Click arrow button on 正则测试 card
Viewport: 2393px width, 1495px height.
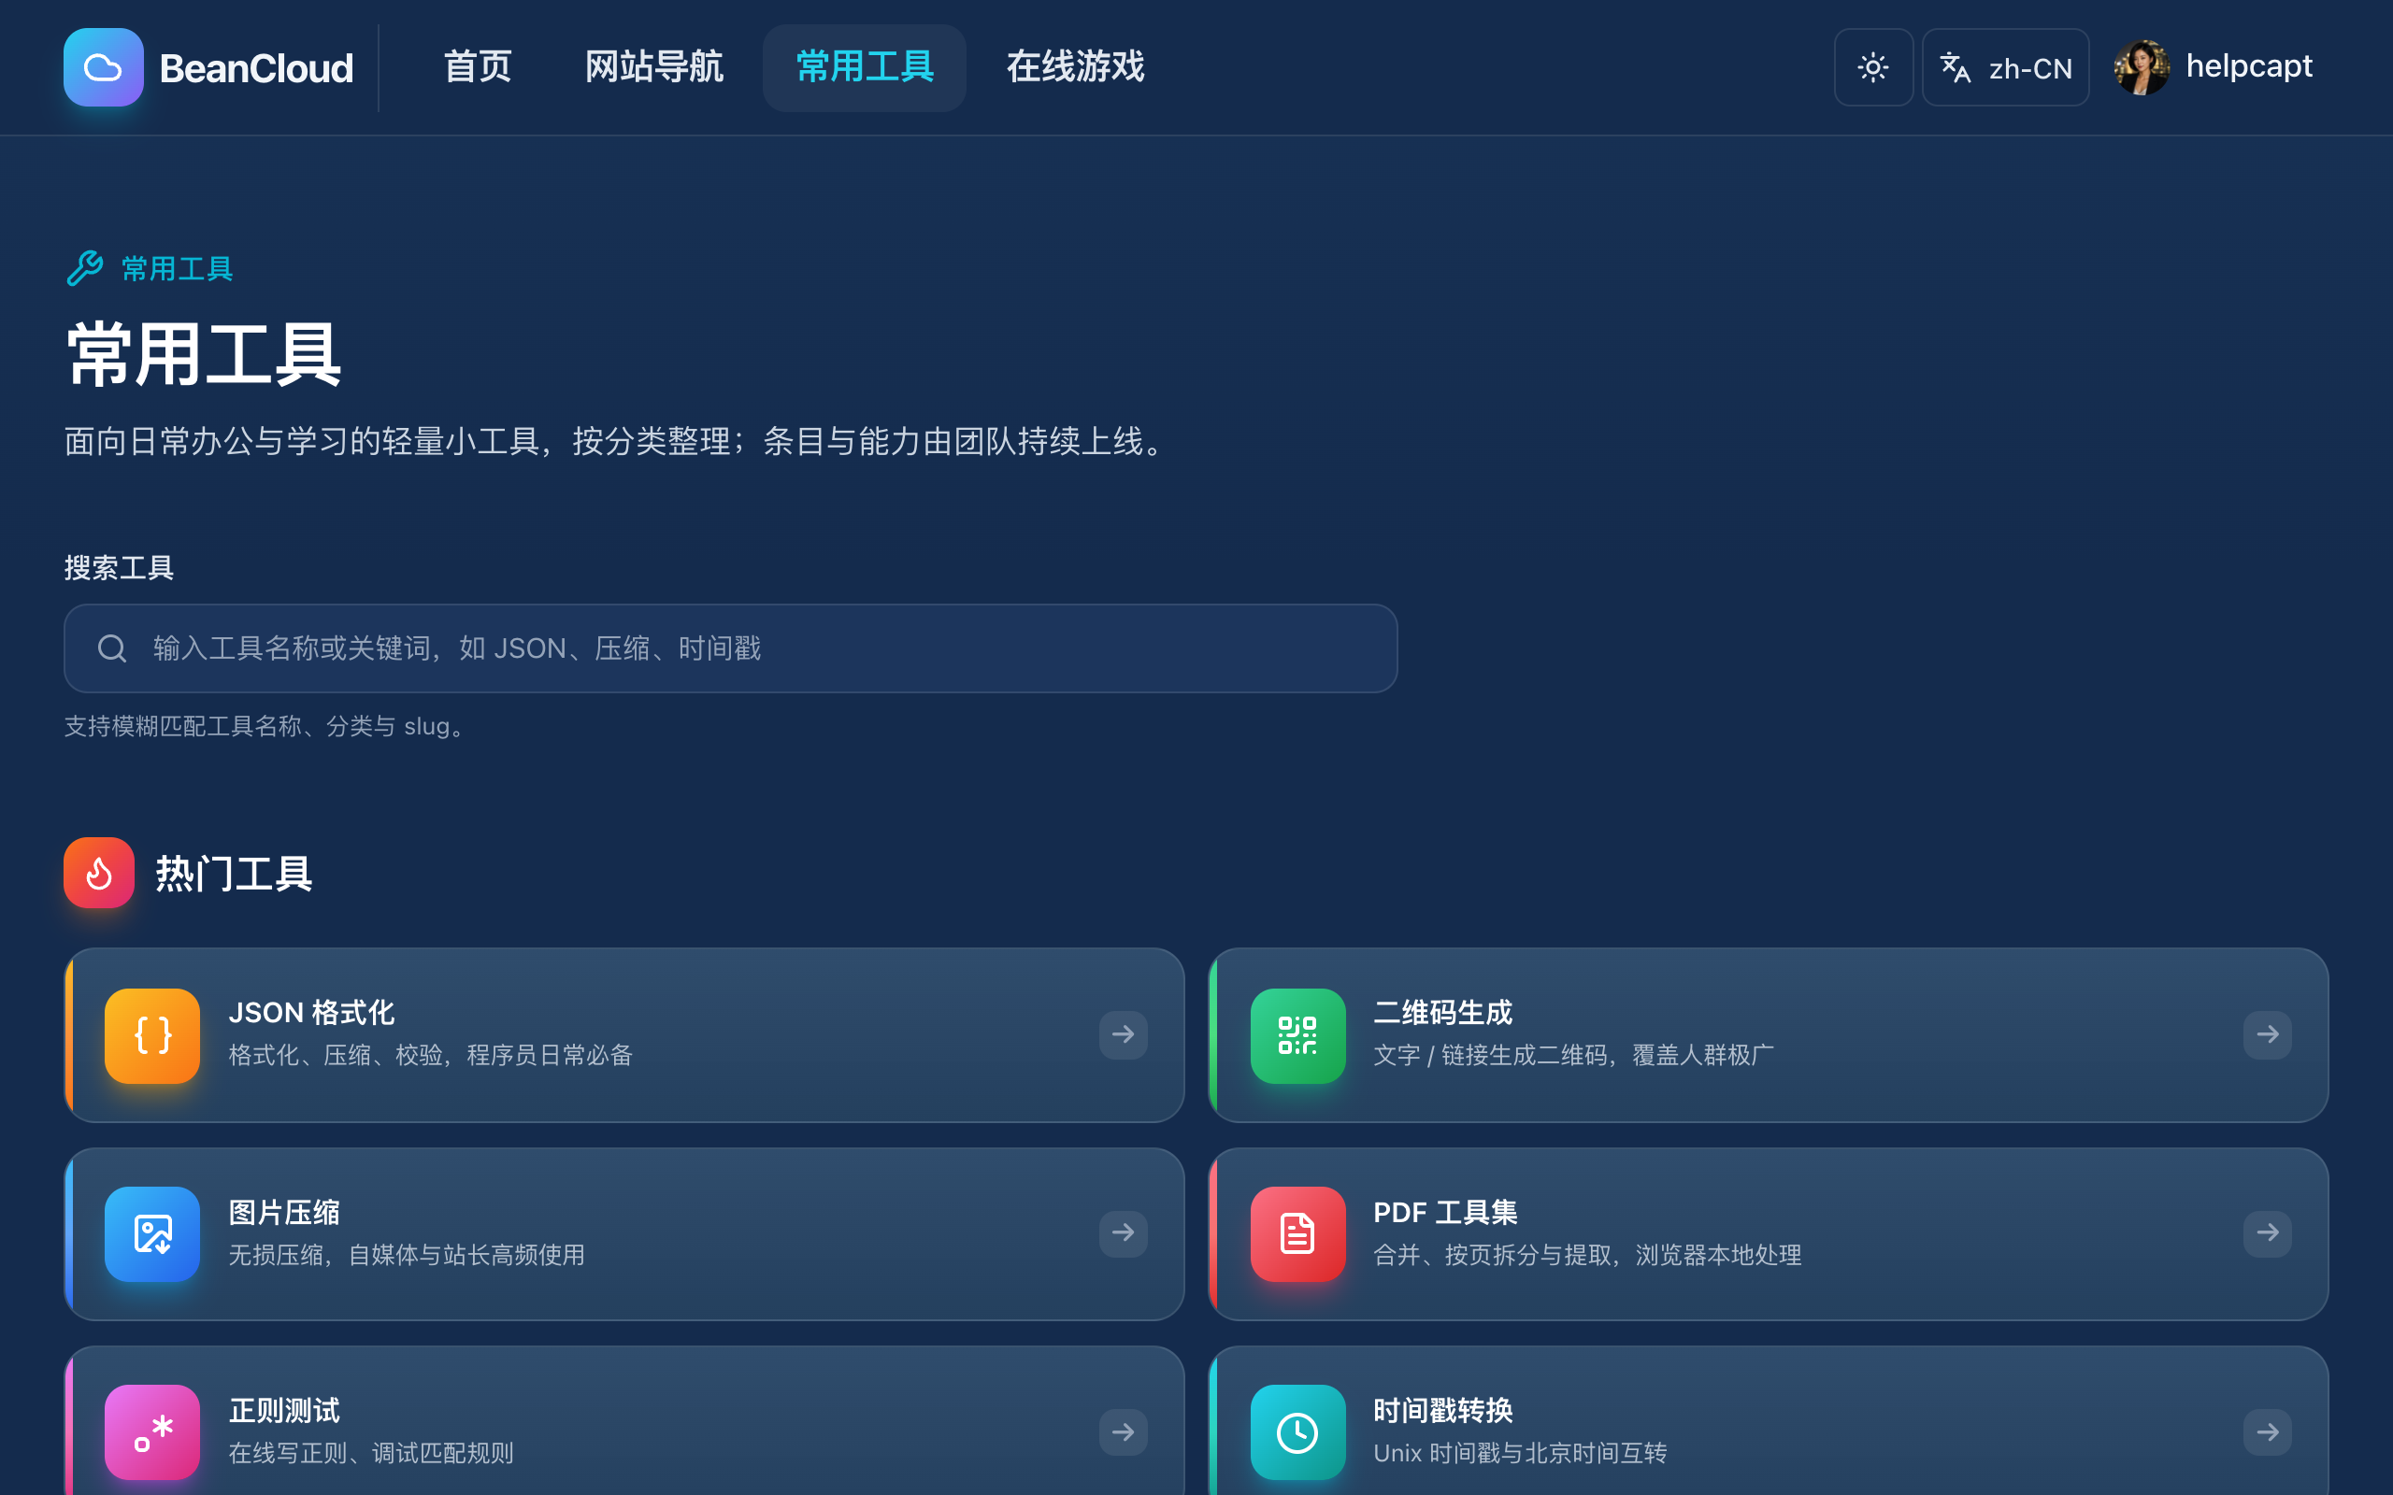(x=1124, y=1432)
